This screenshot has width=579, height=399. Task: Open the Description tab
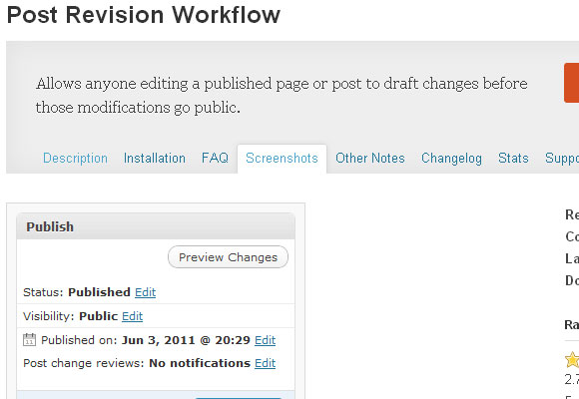(x=75, y=158)
